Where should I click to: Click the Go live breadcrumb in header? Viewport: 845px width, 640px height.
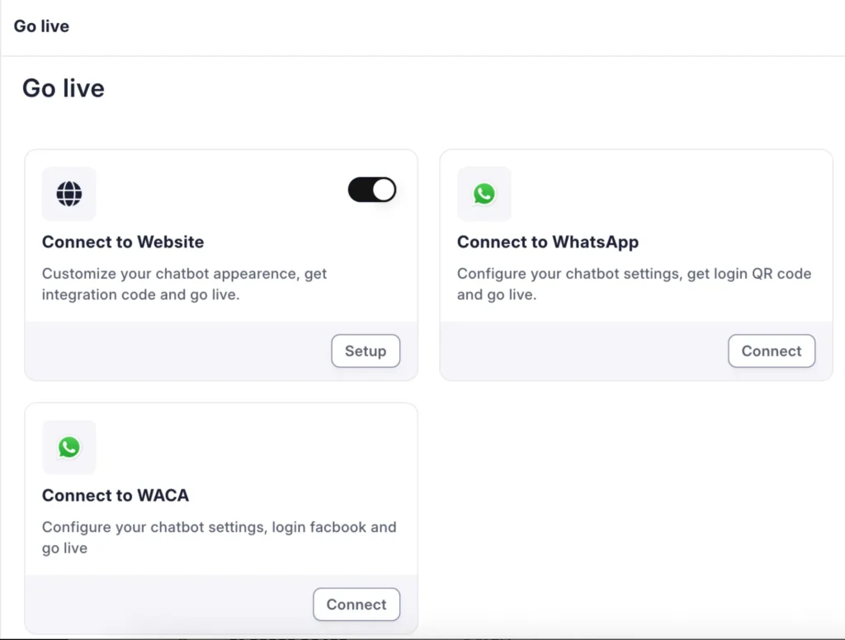(x=41, y=26)
